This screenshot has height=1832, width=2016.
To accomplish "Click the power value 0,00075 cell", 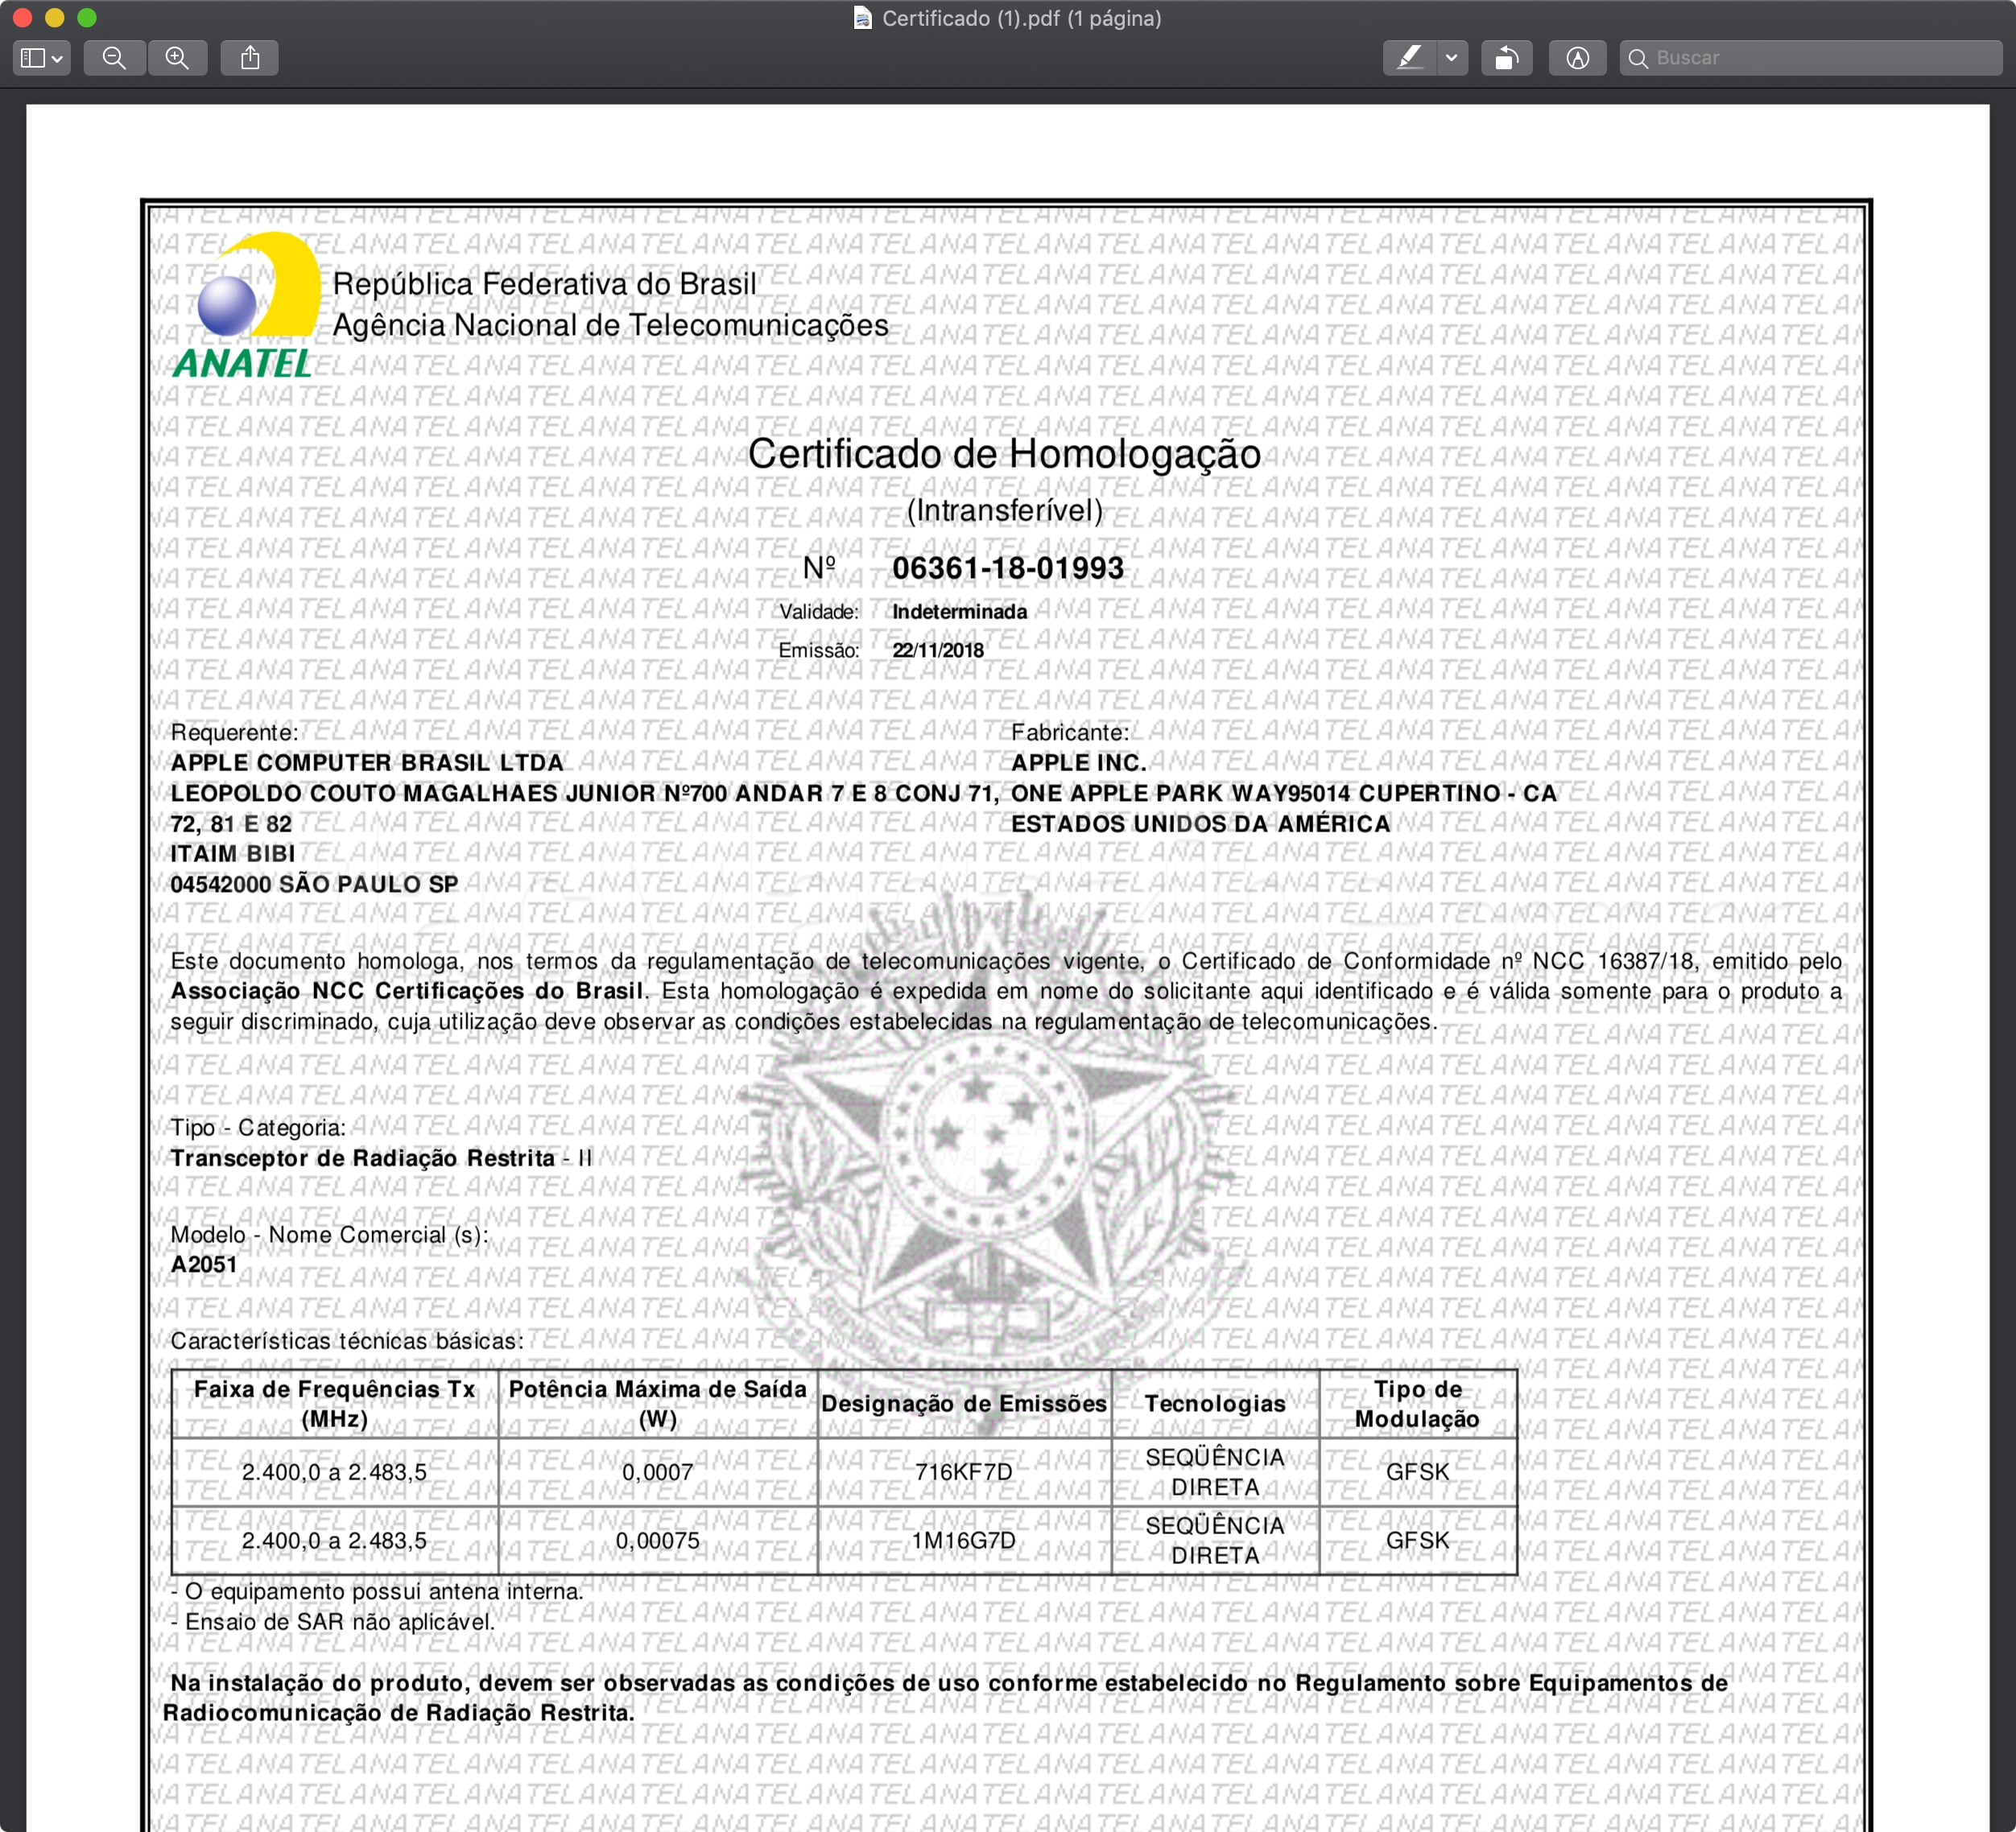I will point(657,1540).
